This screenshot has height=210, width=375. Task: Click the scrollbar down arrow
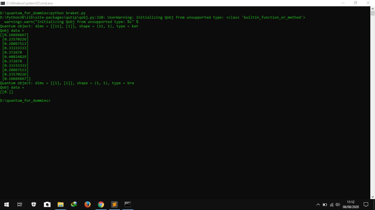[x=372, y=197]
